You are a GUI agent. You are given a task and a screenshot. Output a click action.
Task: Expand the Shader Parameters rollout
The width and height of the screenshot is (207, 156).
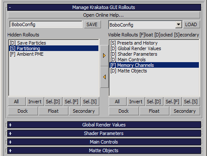[x=104, y=133]
